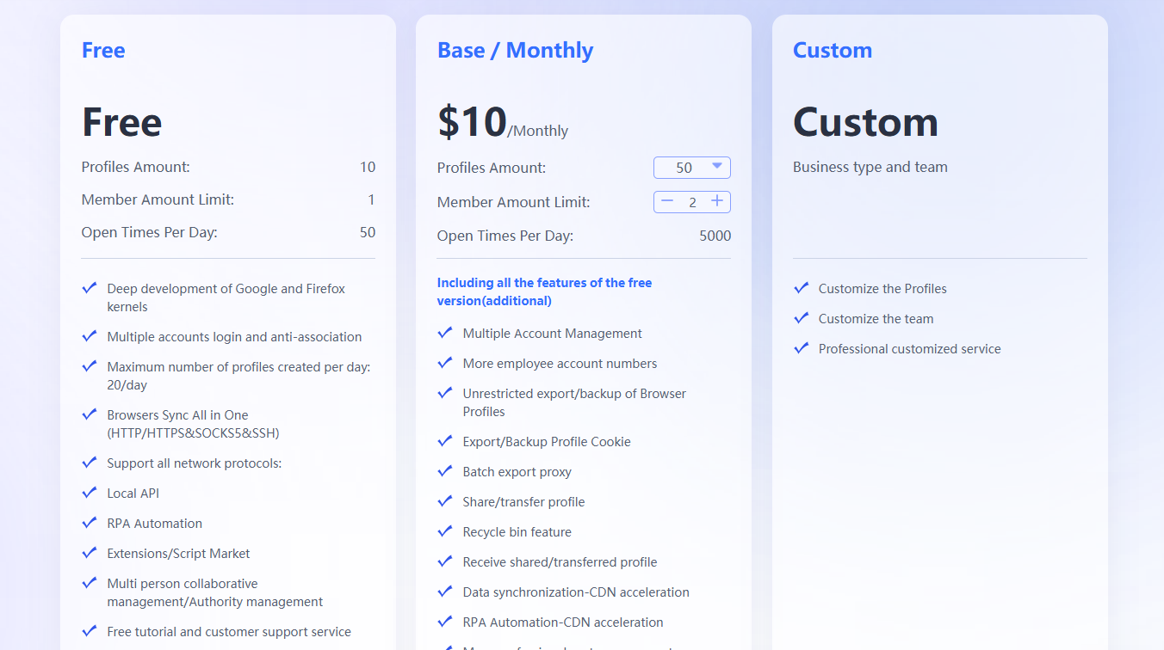Click the free version additional features link text
This screenshot has height=650, width=1164.
coord(544,291)
